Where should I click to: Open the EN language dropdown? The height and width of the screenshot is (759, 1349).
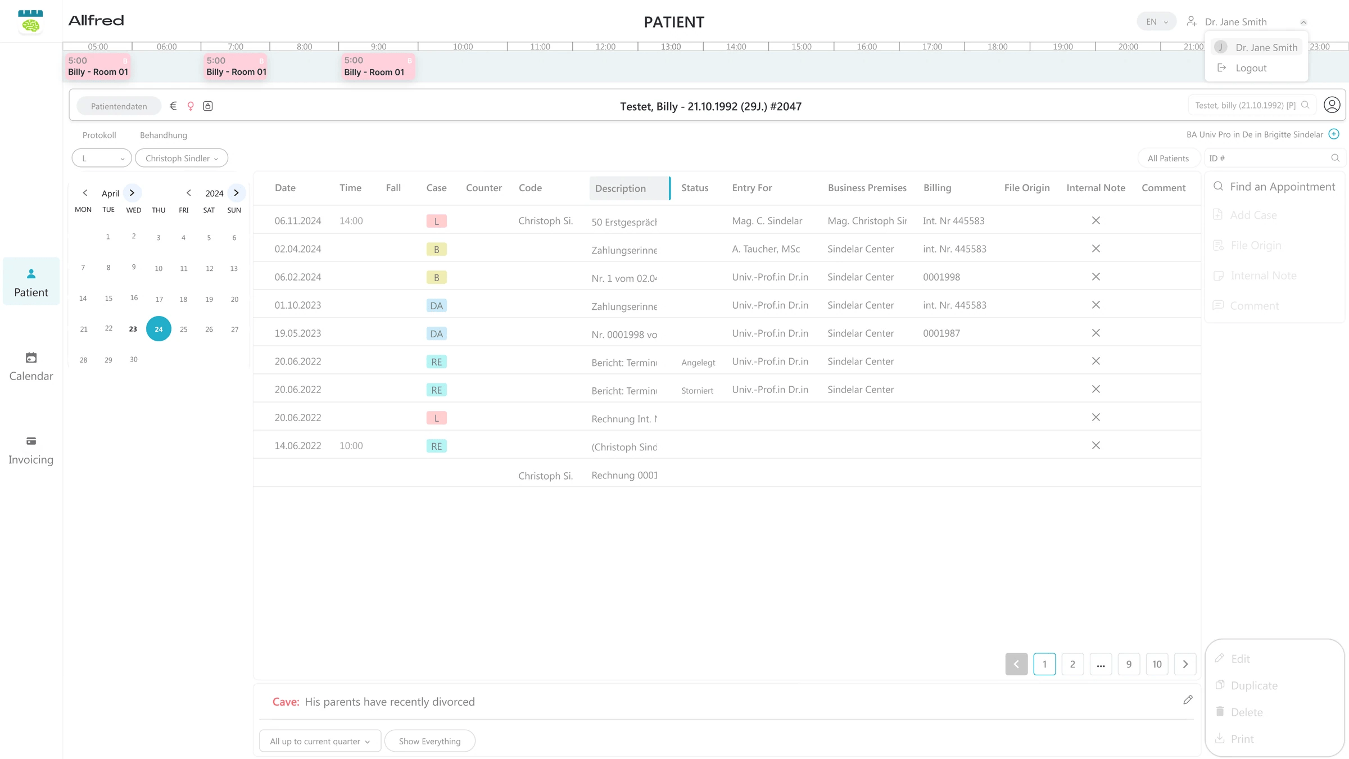(1156, 21)
